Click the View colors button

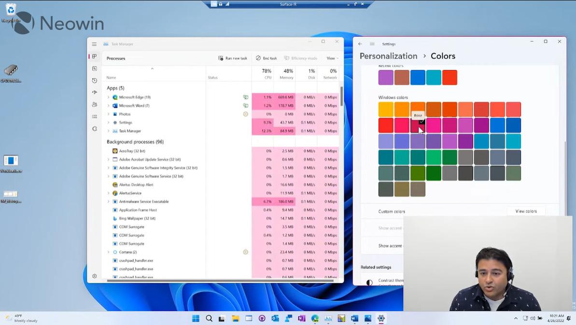point(526,211)
